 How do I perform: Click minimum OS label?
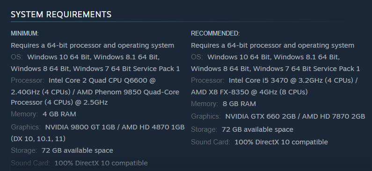(x=16, y=57)
